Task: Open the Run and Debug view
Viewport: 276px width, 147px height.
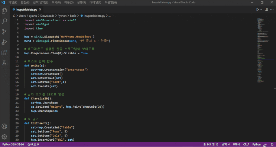Action: (x=4, y=42)
